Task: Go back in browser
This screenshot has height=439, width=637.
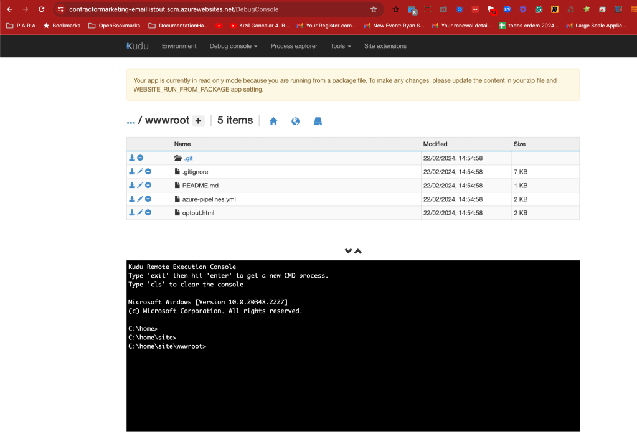Action: point(10,9)
